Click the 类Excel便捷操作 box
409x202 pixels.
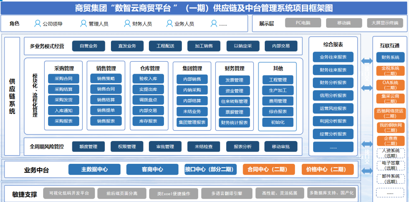(174, 194)
